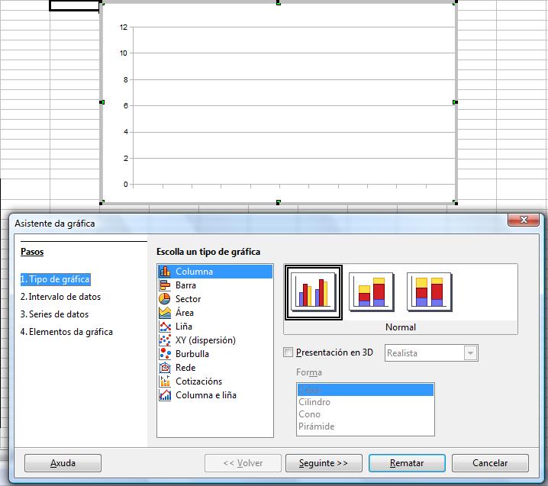Choose the Barra chart type icon
This screenshot has height=486, width=548.
165,285
